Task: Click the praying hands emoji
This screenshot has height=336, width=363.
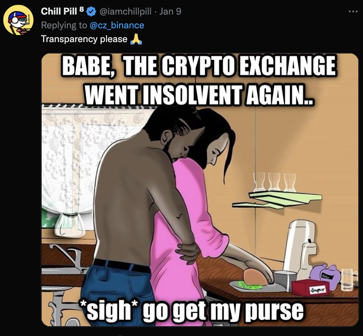Action: tap(136, 39)
